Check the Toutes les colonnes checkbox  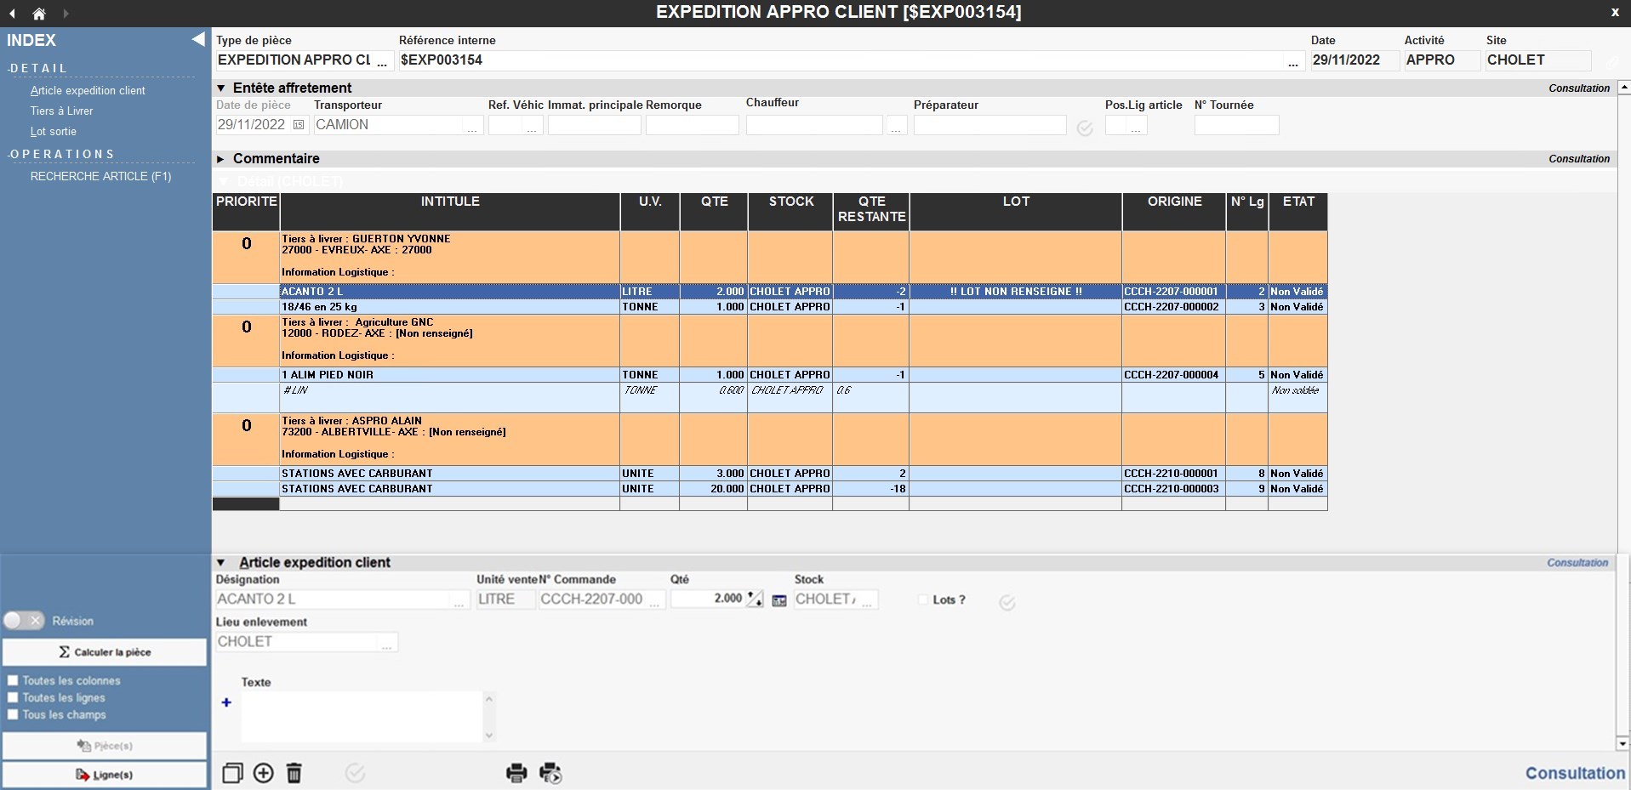(13, 680)
